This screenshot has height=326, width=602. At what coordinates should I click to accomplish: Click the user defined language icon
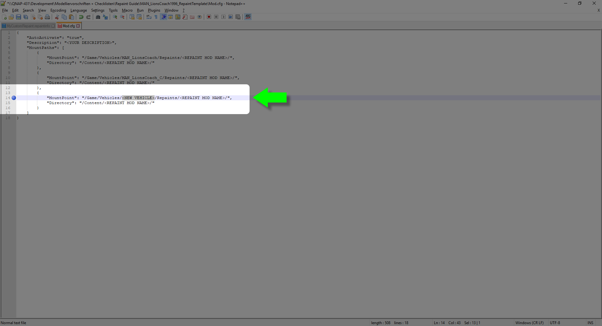point(171,17)
